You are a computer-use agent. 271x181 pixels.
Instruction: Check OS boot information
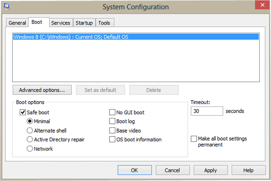[112, 139]
